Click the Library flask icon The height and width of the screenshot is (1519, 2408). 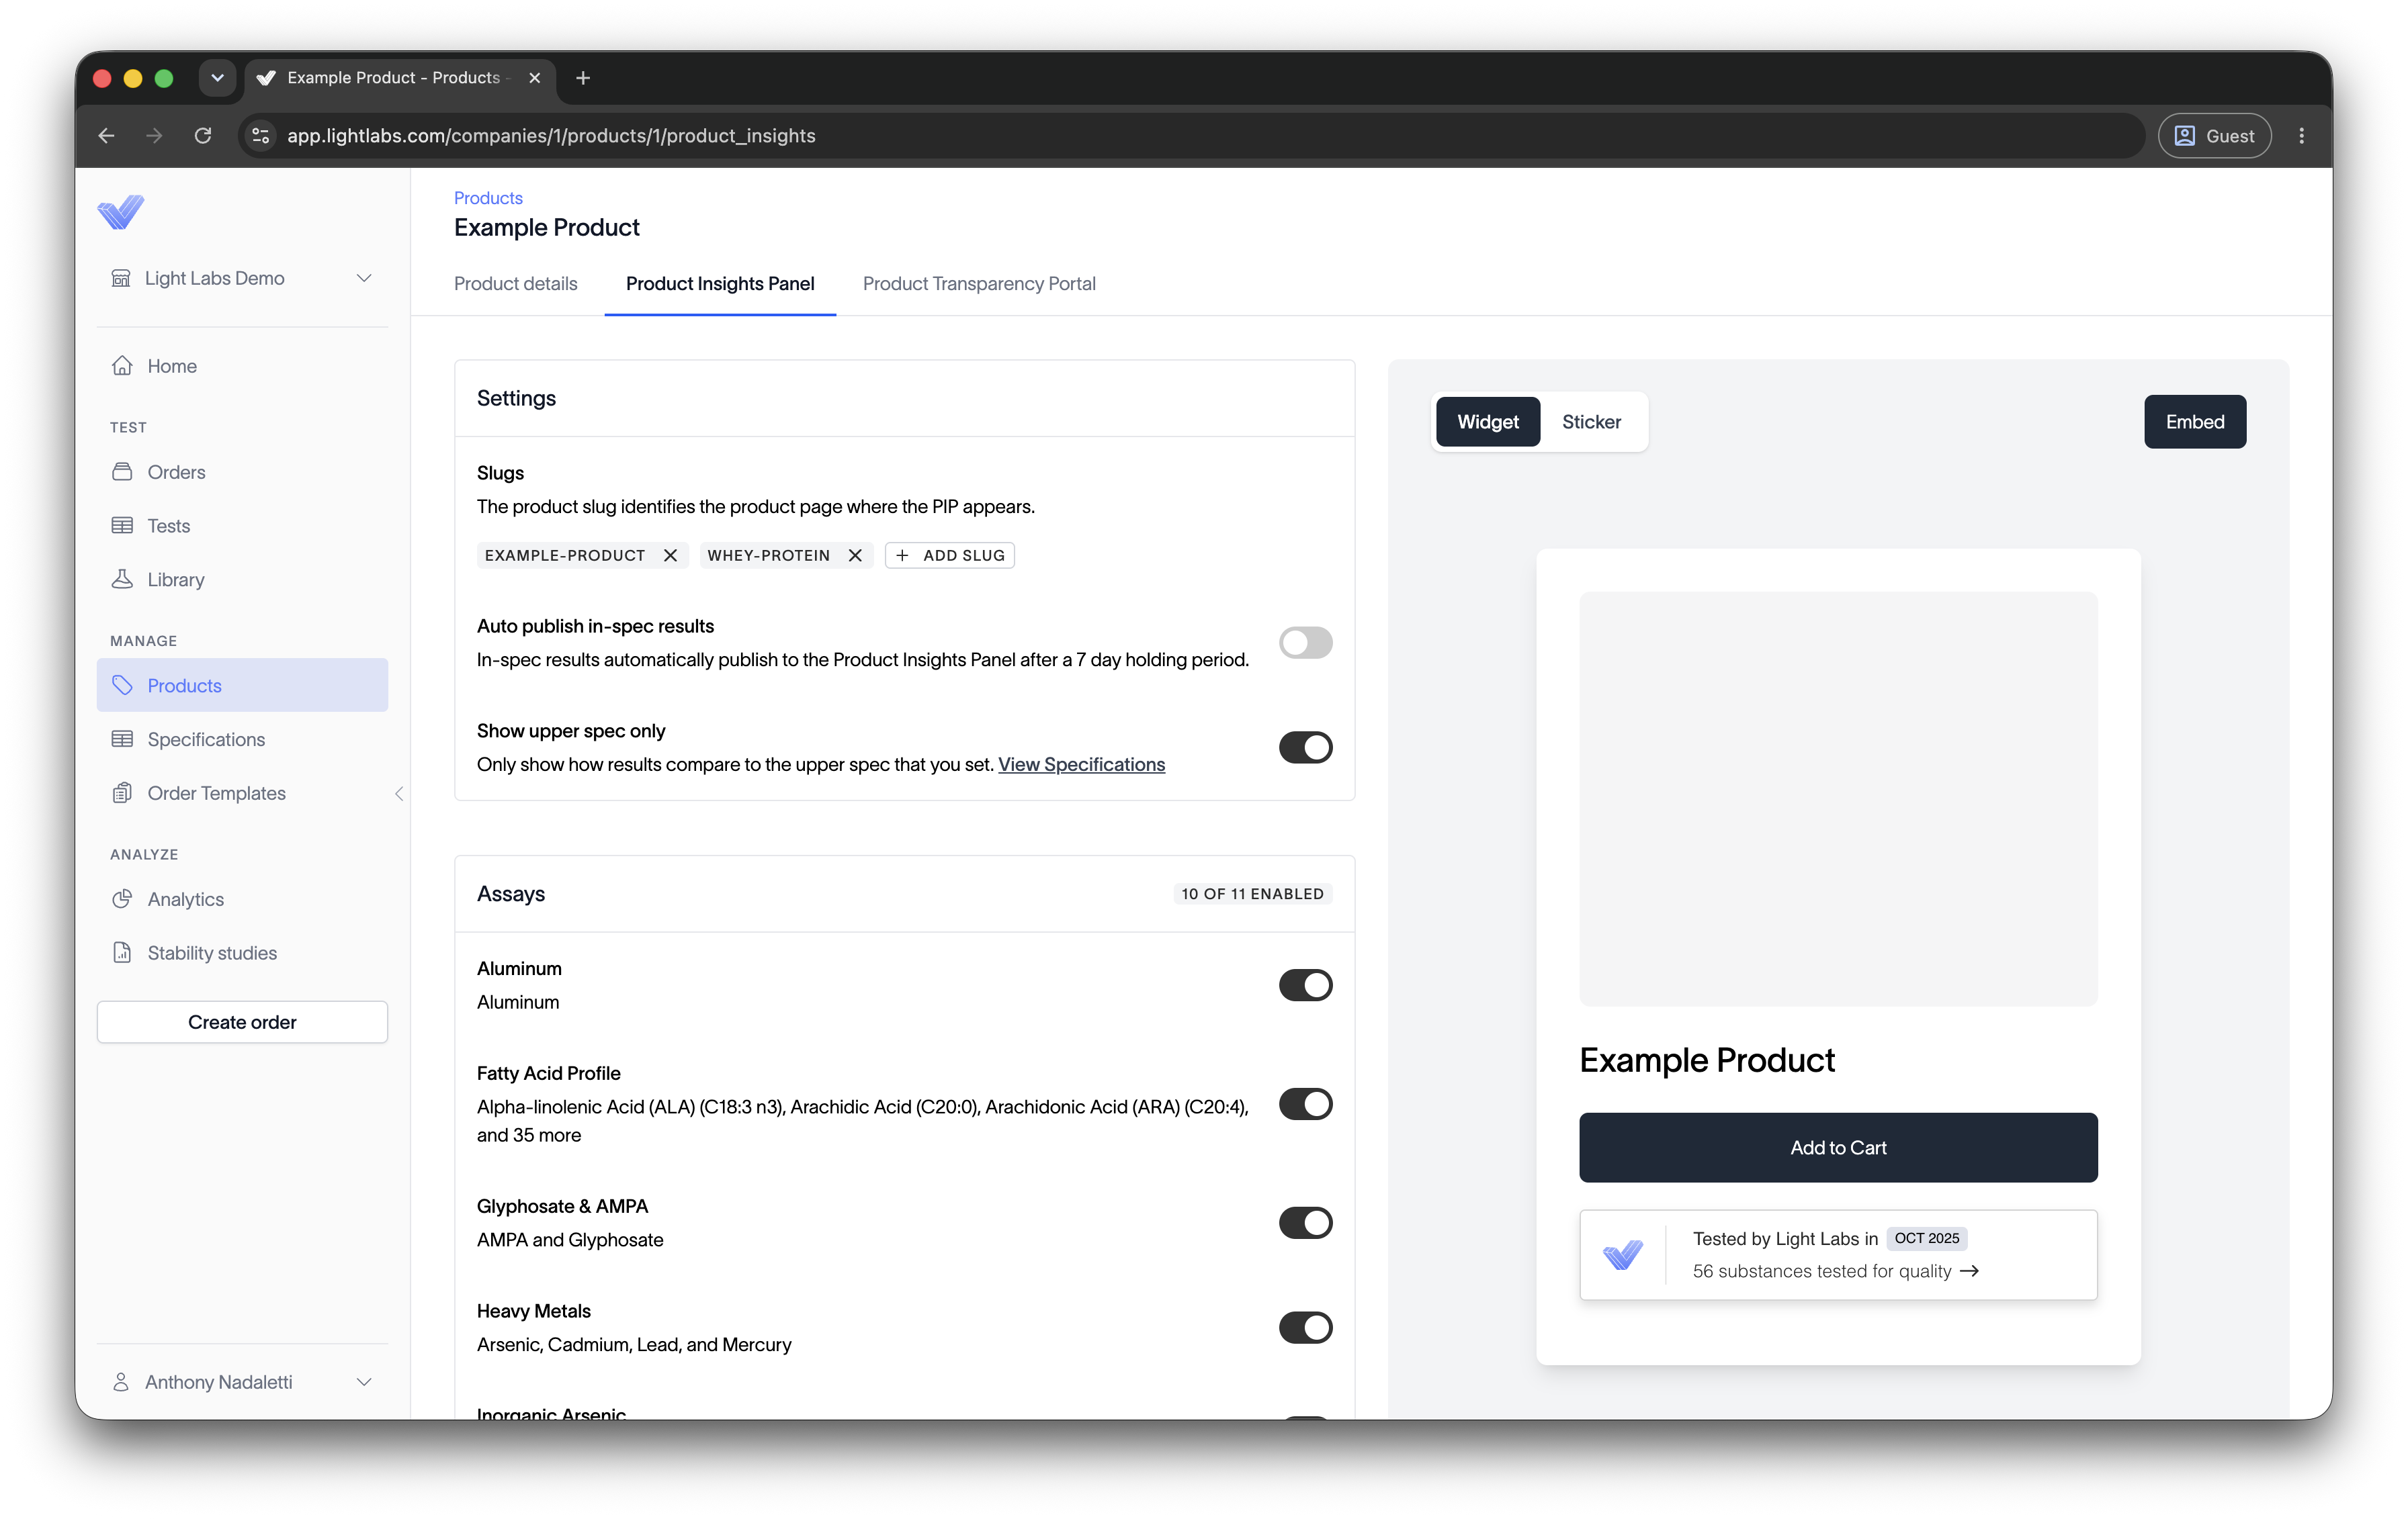(122, 580)
